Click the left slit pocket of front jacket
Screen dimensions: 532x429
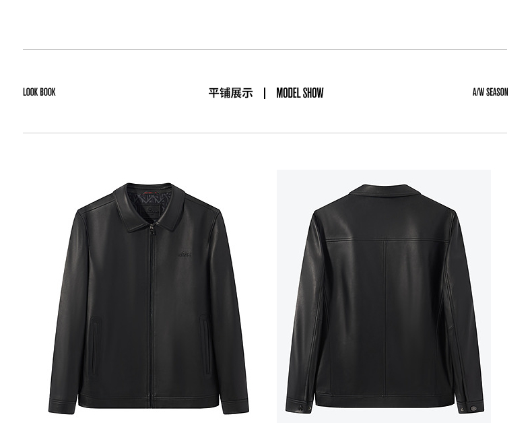click(96, 346)
